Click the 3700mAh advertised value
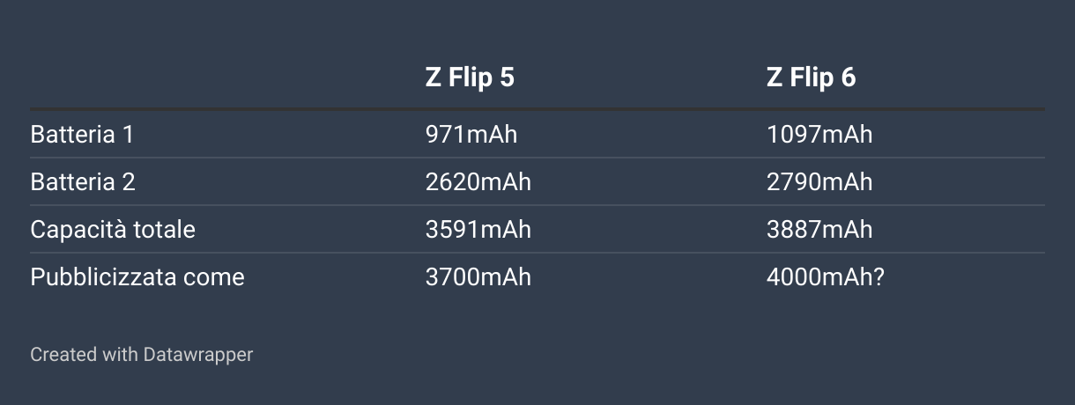Screen dimensions: 1075x405 pos(478,277)
